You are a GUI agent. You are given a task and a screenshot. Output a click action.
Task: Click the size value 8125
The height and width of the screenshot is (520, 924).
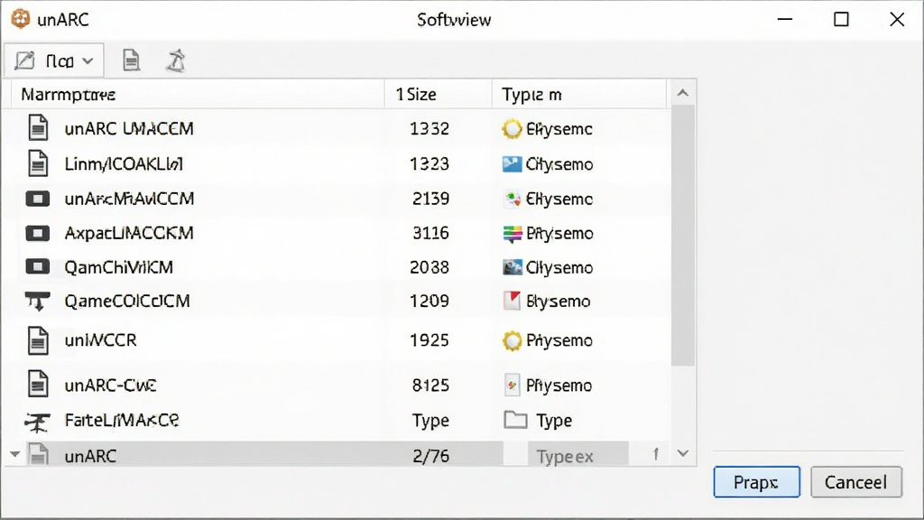click(430, 385)
